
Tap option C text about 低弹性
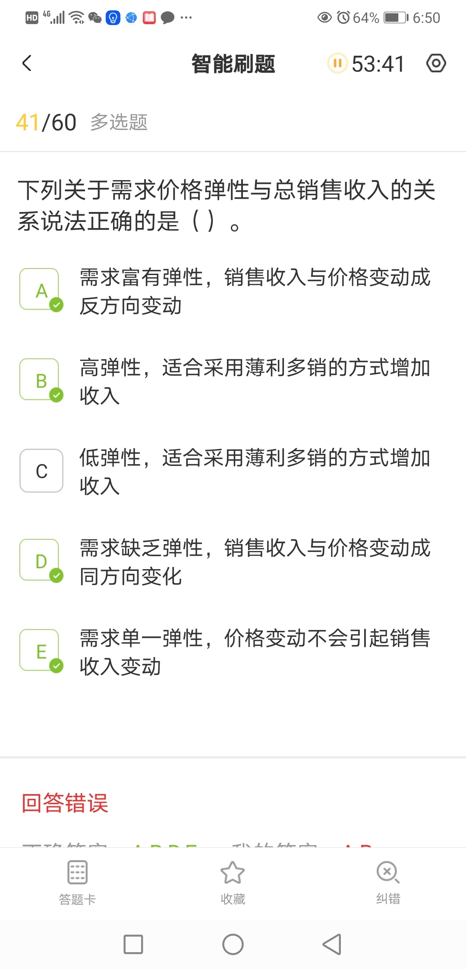point(255,472)
